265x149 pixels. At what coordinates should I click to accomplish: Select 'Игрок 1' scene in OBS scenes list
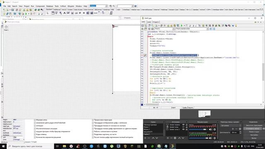click(x=147, y=127)
